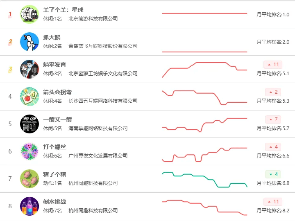Select the up-7 rank badge for 一箭又一箭

(273, 119)
